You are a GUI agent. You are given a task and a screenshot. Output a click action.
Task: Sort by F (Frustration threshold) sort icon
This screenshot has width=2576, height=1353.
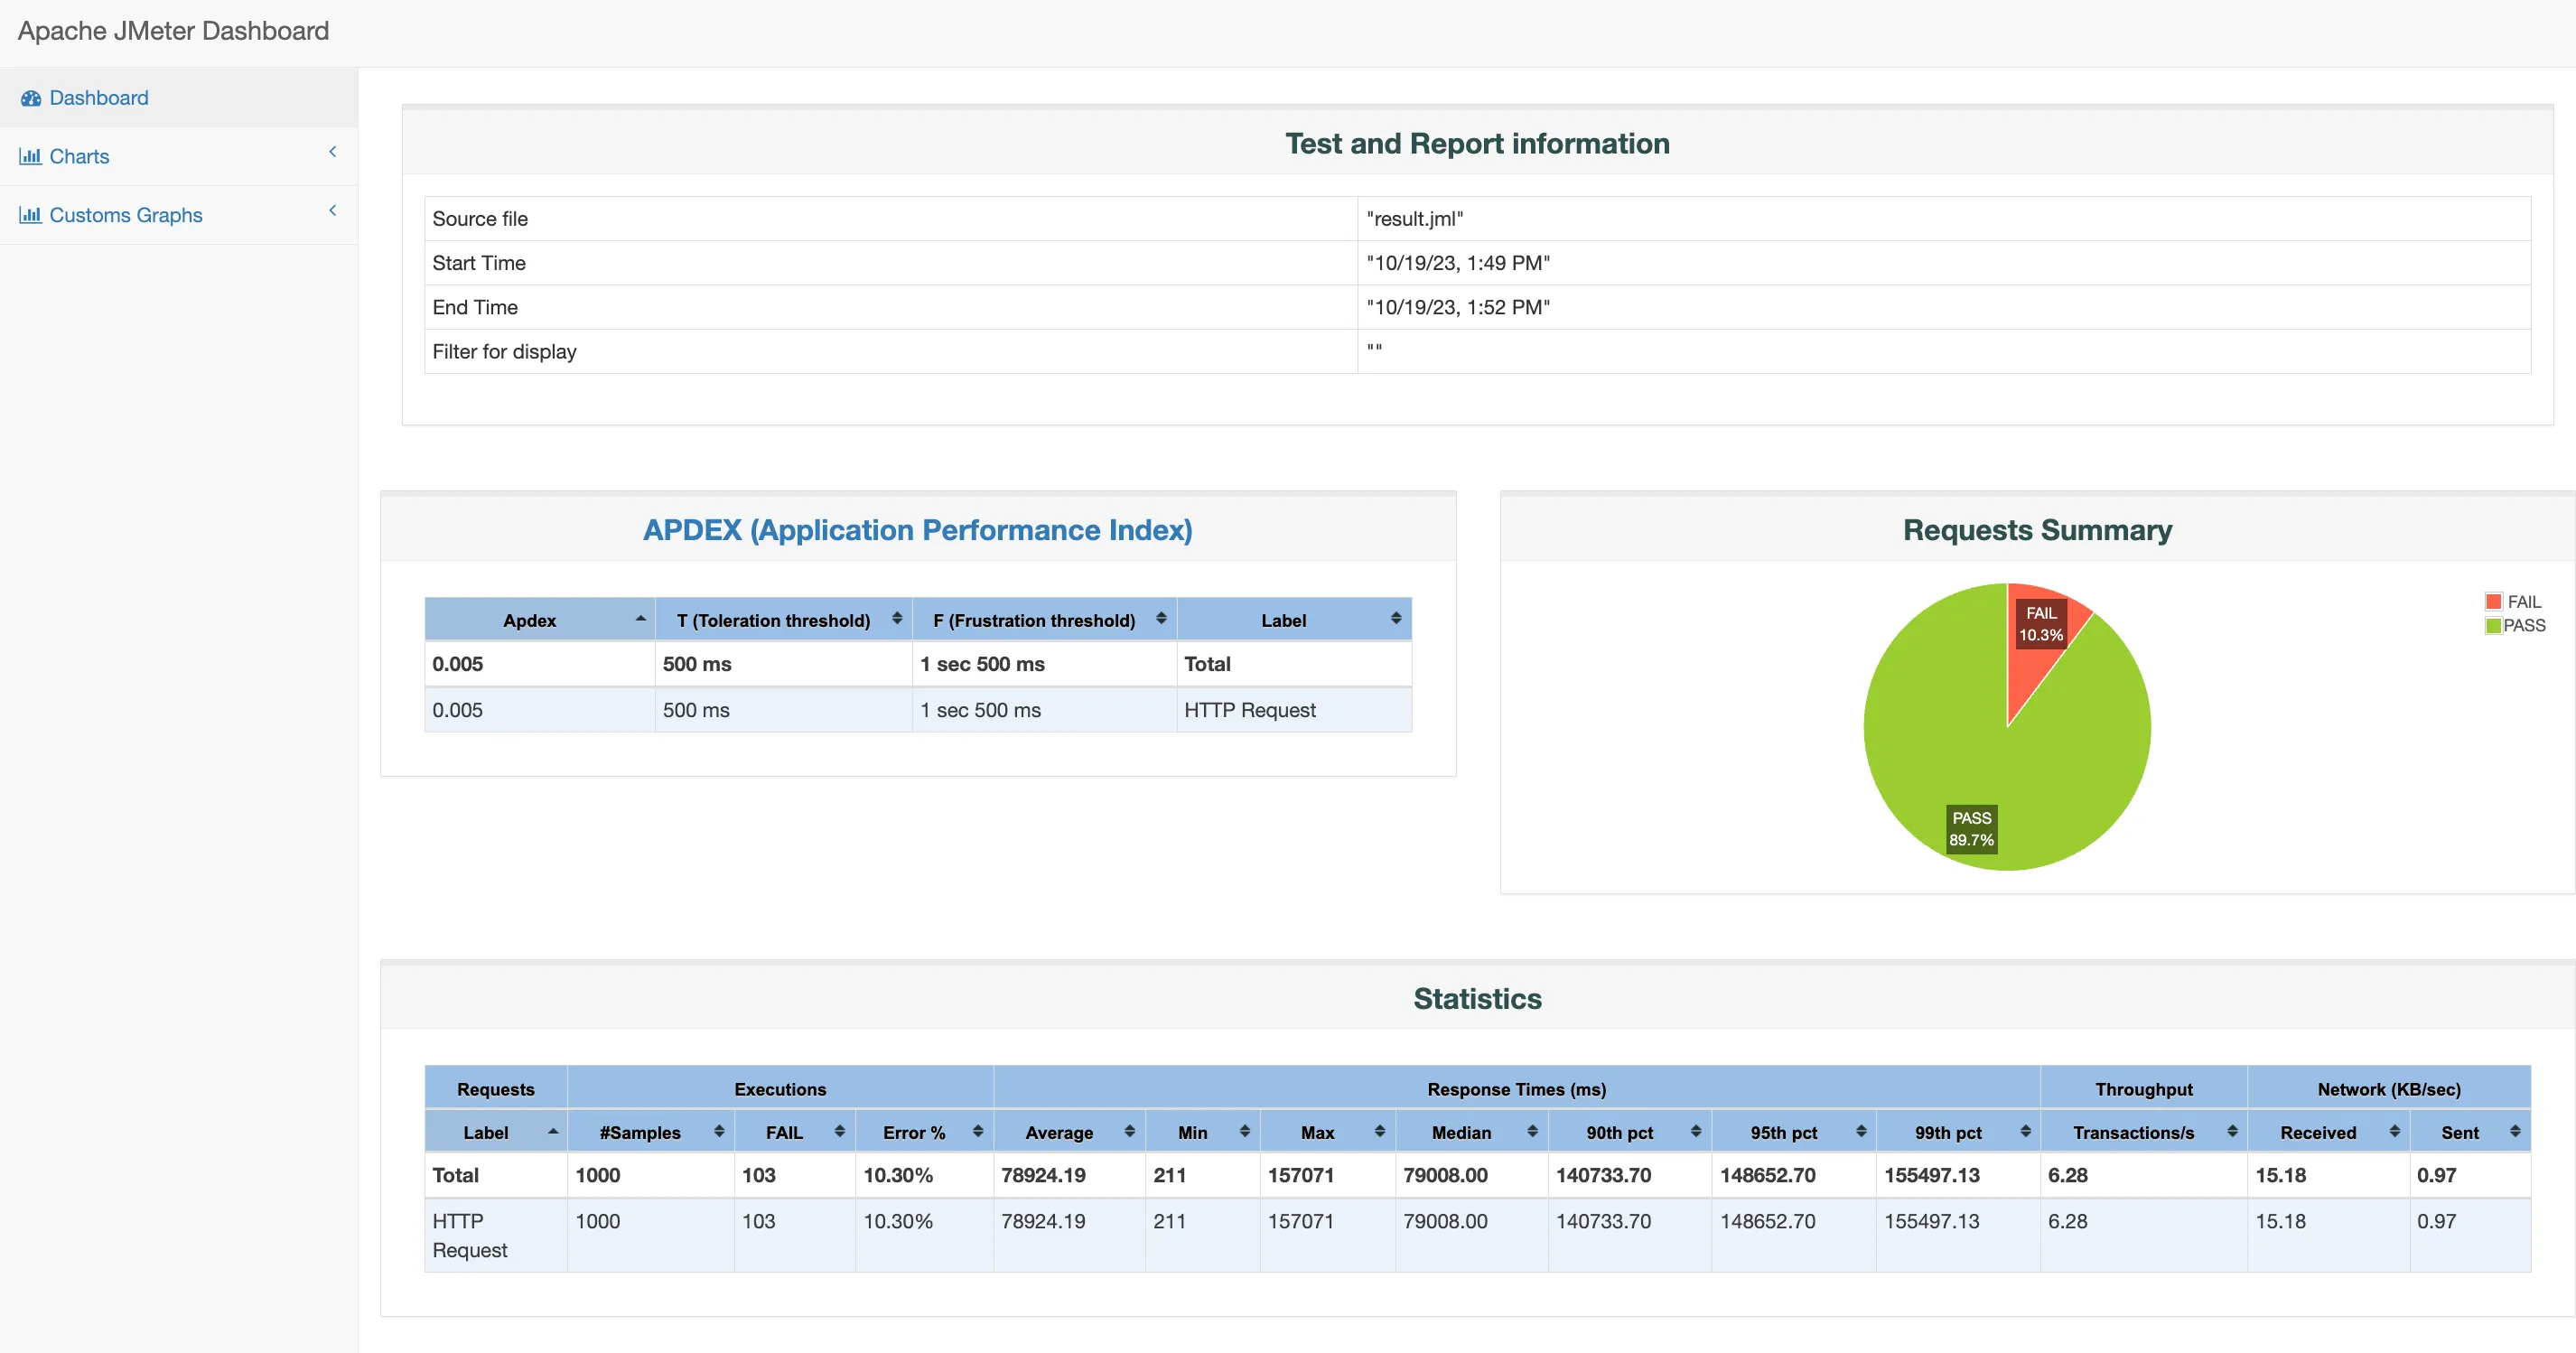[1161, 619]
